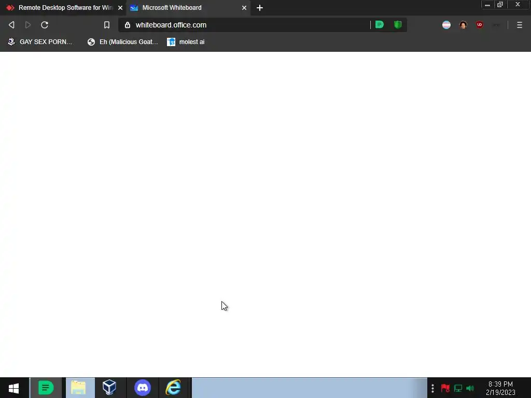Launch Internet Explorer from the taskbar
Screen dimensions: 531x398
click(173, 388)
